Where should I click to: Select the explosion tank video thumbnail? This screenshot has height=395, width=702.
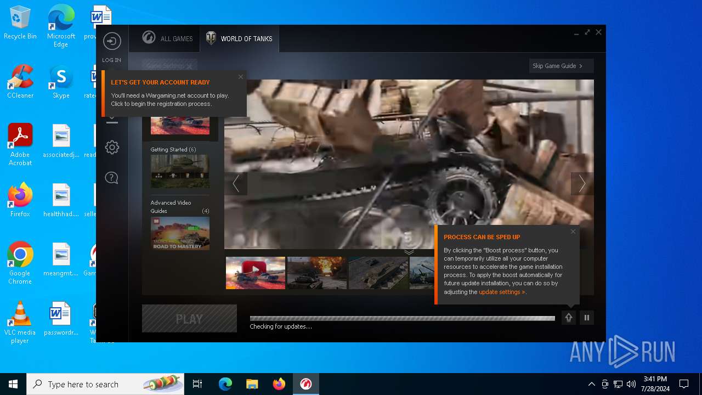pos(317,273)
